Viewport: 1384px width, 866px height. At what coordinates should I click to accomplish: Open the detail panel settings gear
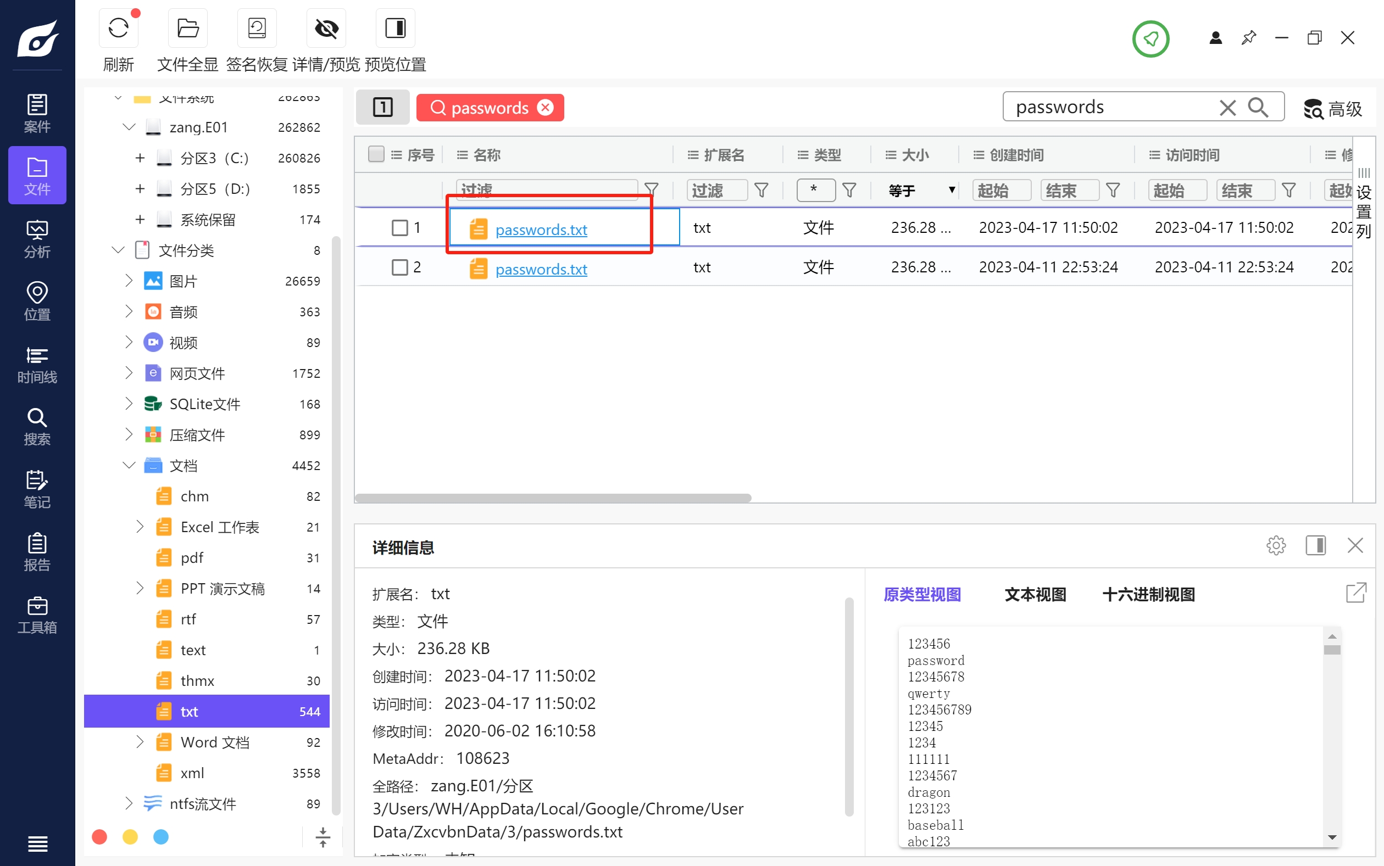(x=1276, y=545)
